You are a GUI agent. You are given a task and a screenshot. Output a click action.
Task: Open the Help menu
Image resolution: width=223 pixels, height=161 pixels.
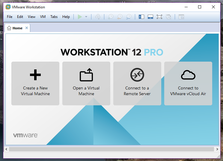pos(66,17)
